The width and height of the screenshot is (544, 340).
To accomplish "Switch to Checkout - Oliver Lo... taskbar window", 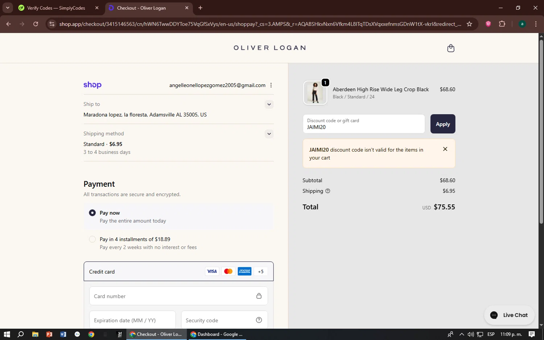I will click(x=156, y=334).
